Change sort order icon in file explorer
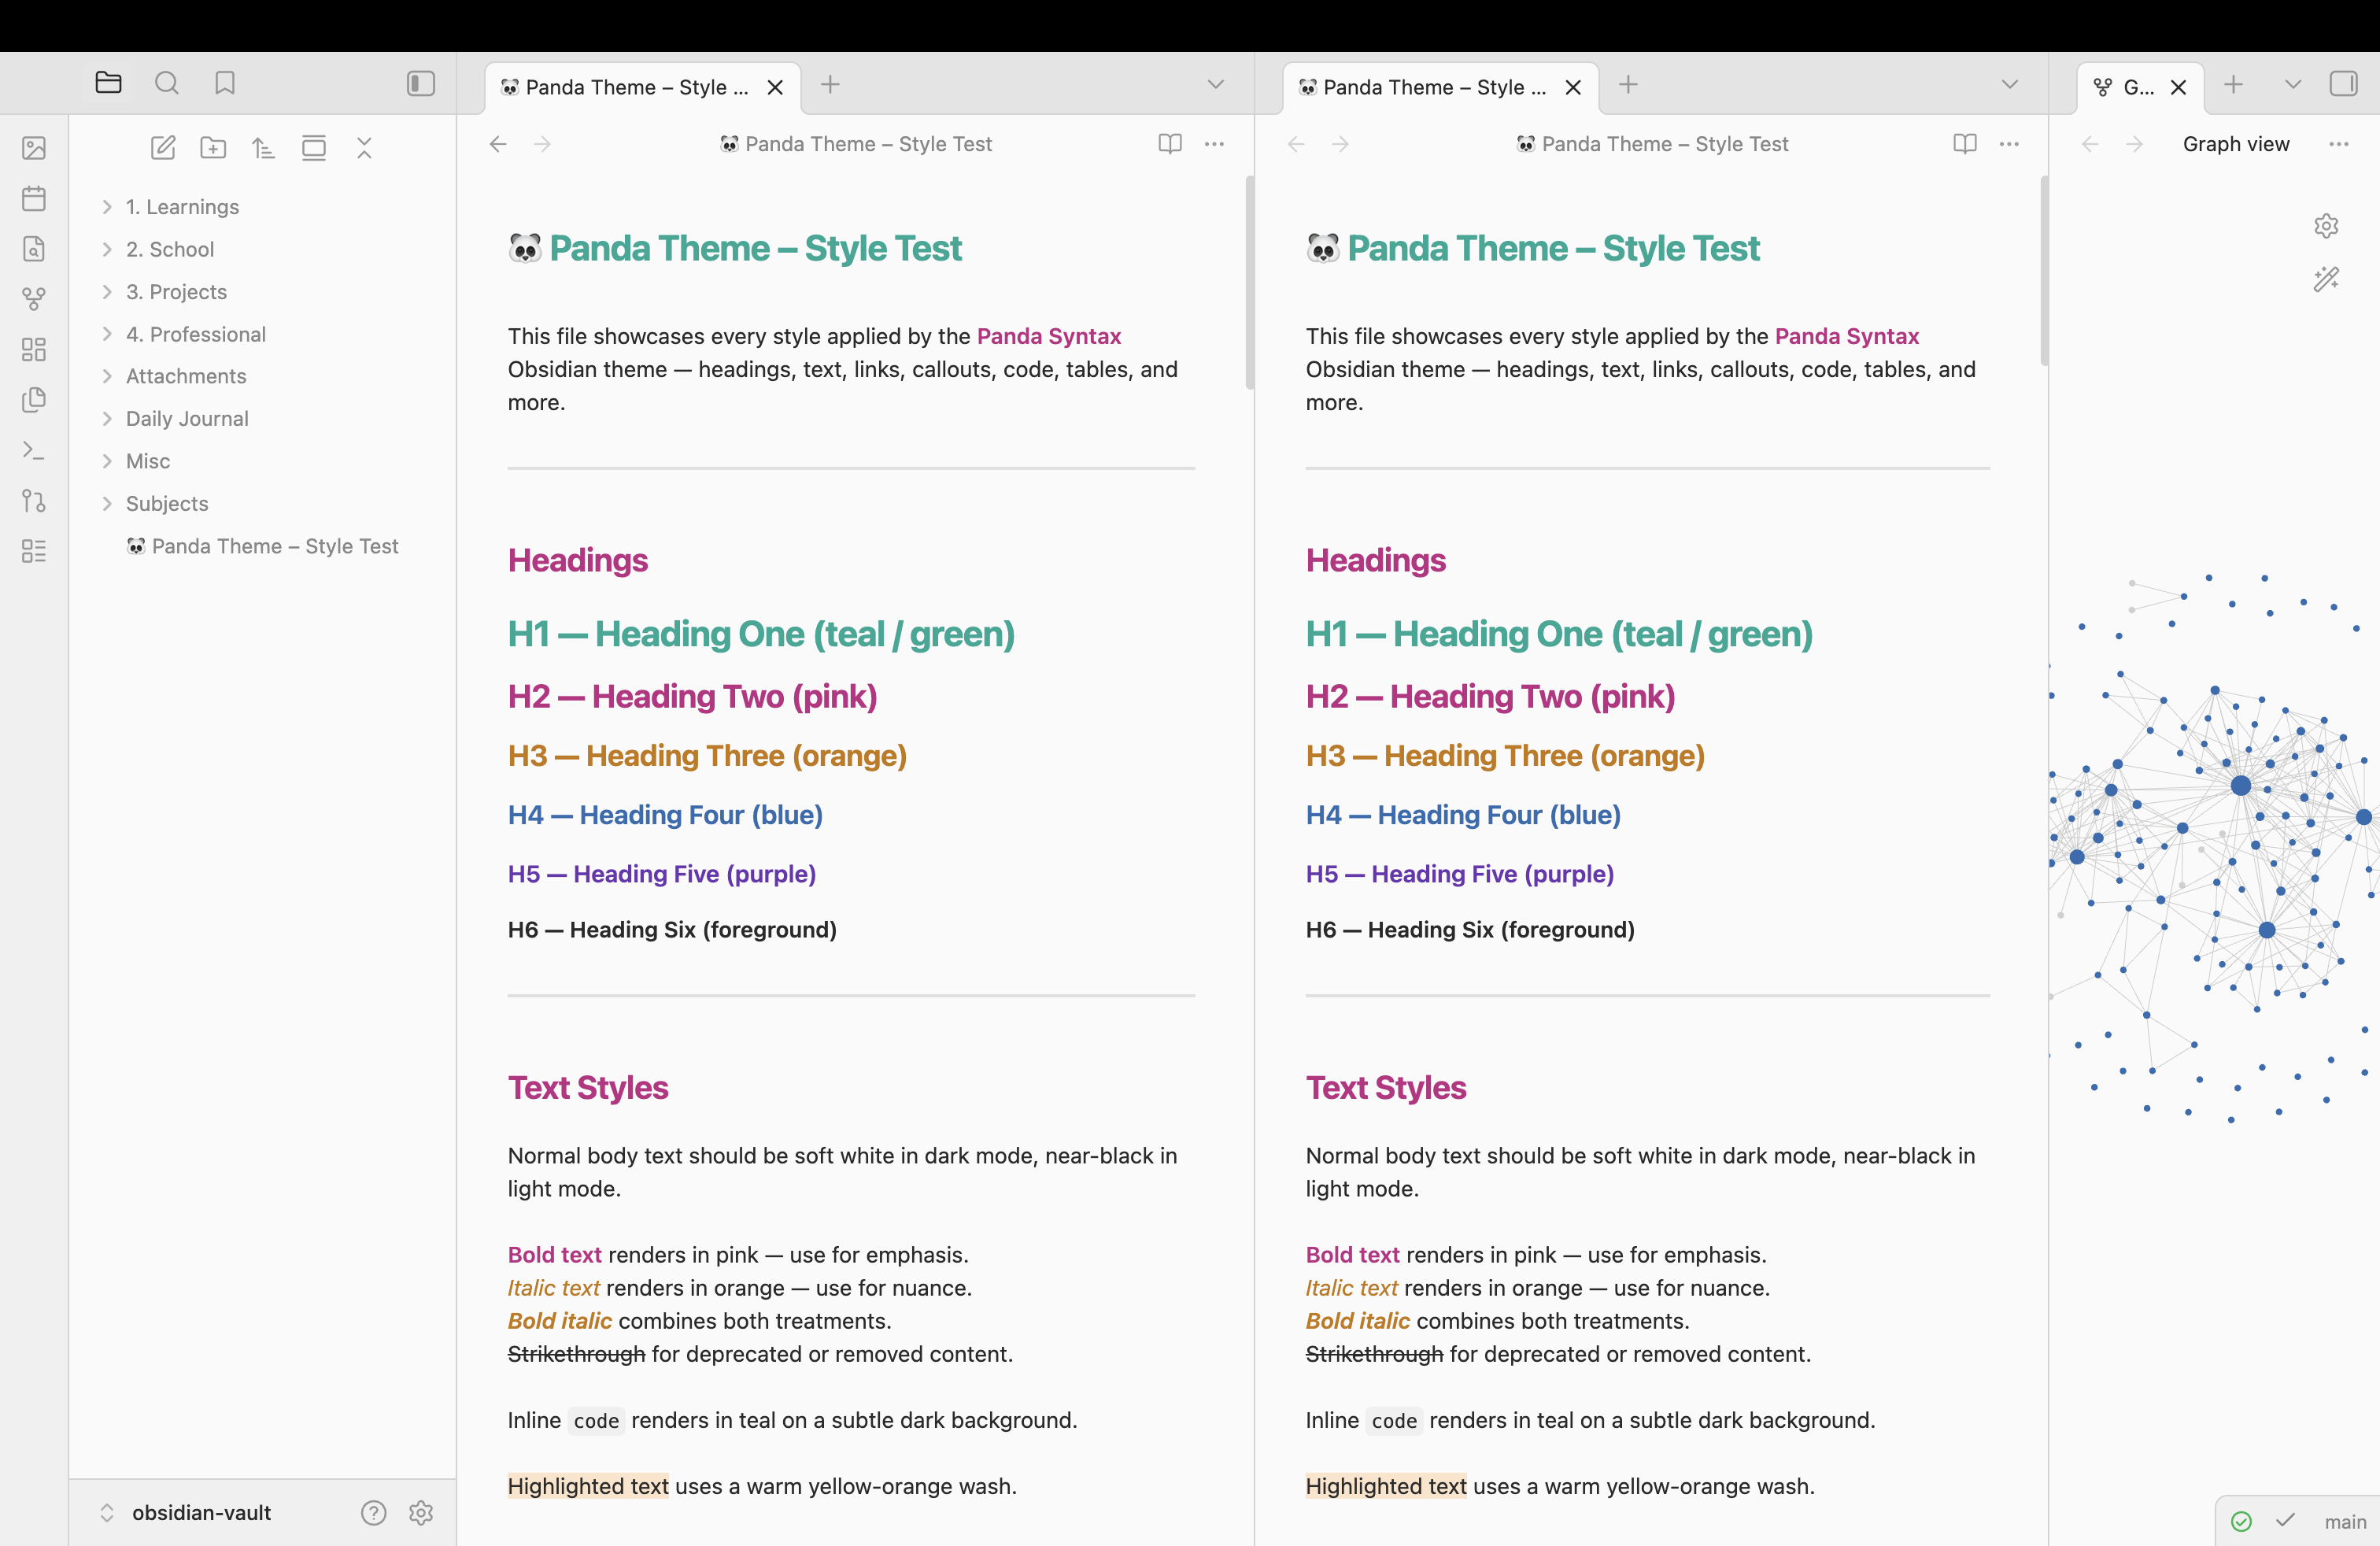 263,148
